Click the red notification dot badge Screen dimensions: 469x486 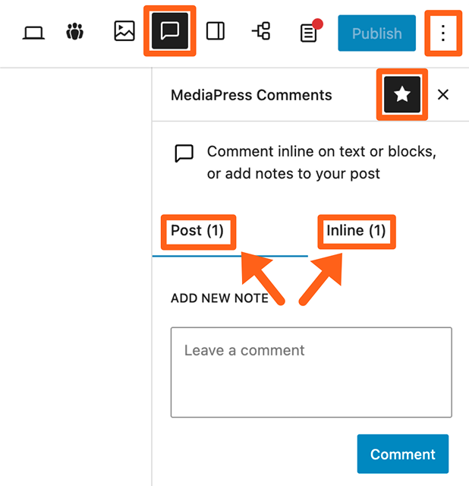pos(317,24)
